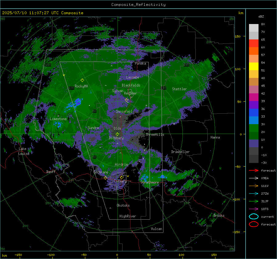Viewport: 277px width, 259px height.
Task: Click the Blackfalds town label
Action: click(x=131, y=85)
